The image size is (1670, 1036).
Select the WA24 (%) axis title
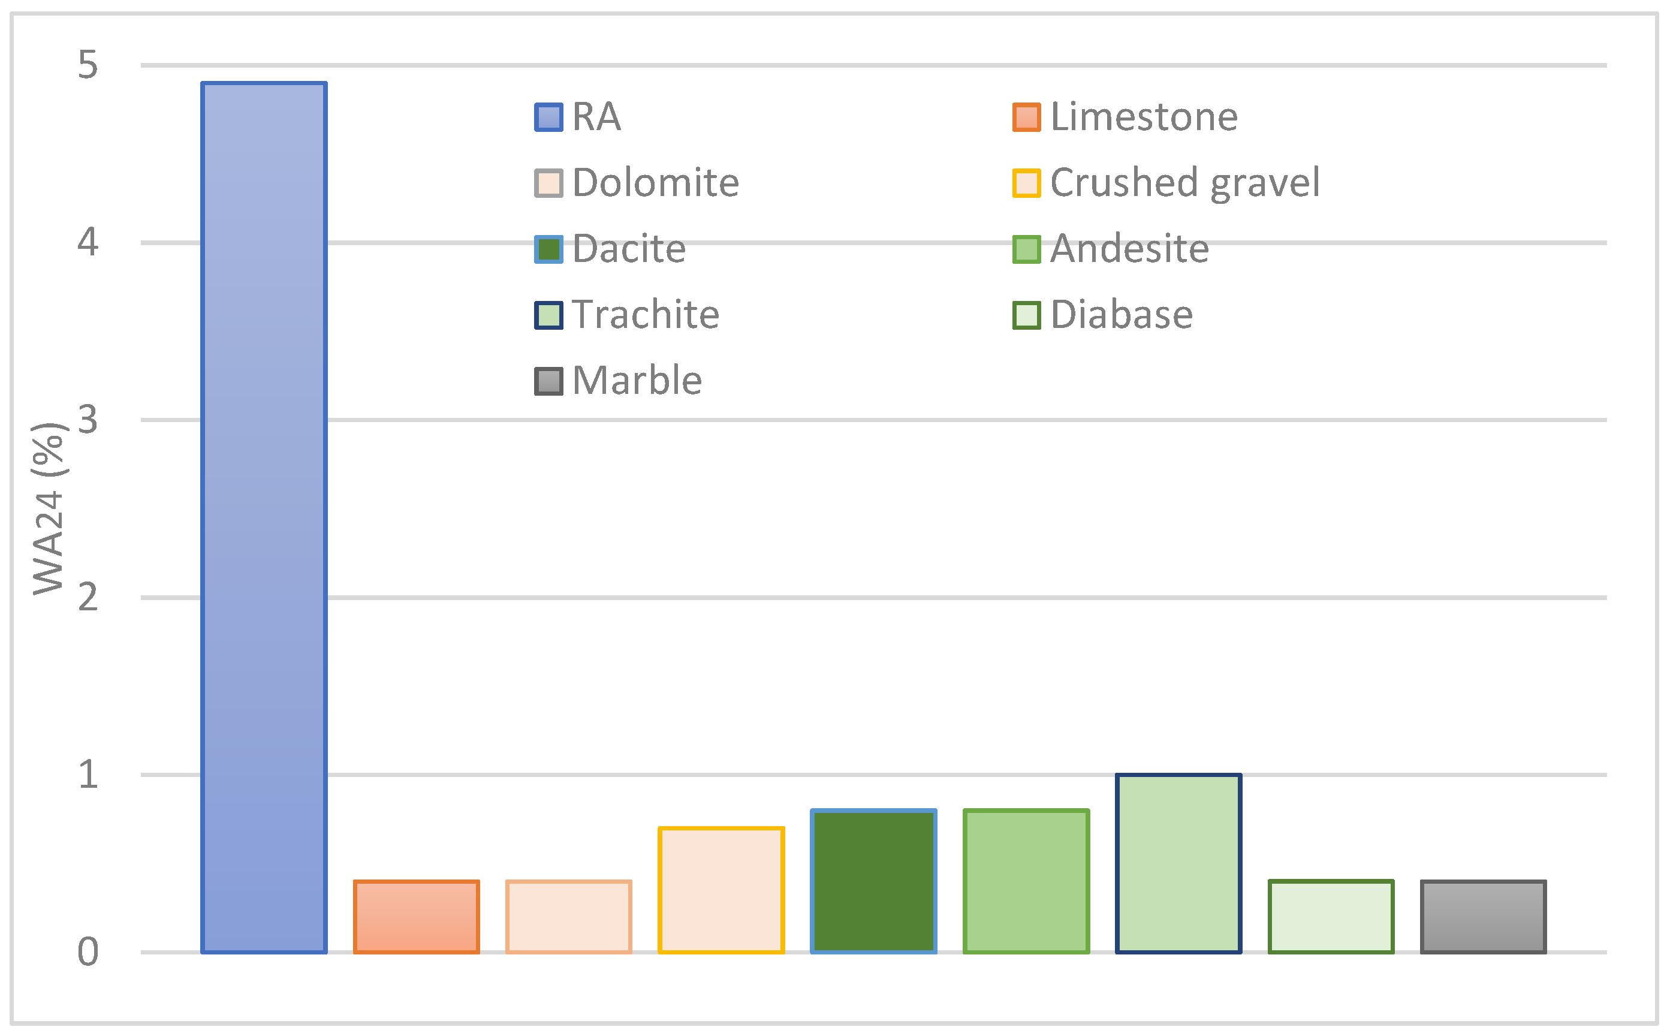click(48, 508)
